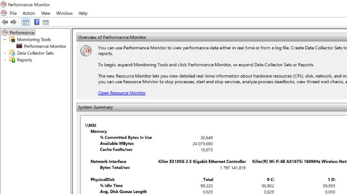The image size is (347, 194).
Task: Click Performance root node icon in tree
Action: point(5,33)
